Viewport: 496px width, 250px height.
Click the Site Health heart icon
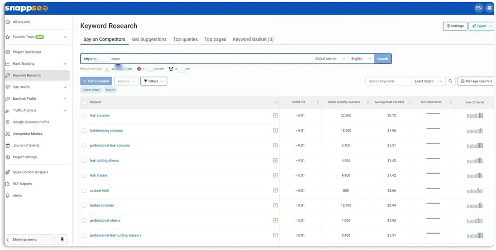[8, 87]
